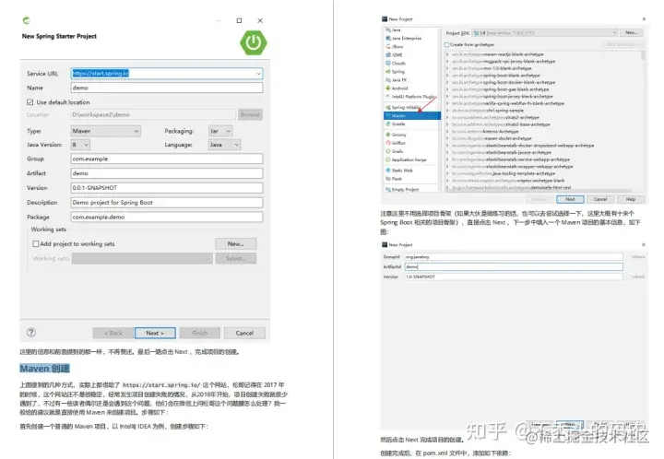
Task: Open Java Version dropdown
Action: coord(80,145)
